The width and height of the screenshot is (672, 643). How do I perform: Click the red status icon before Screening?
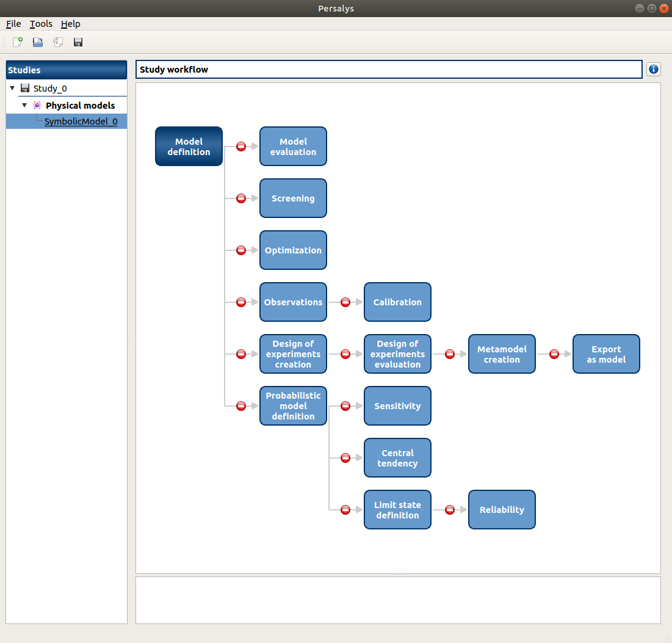pyautogui.click(x=241, y=198)
